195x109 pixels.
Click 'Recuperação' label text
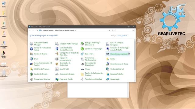click(x=115, y=79)
